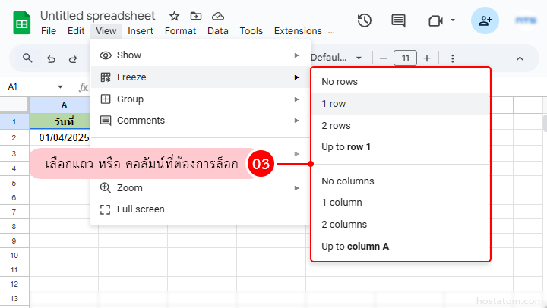Open the Insert menu
This screenshot has height=308, width=547.
click(141, 31)
